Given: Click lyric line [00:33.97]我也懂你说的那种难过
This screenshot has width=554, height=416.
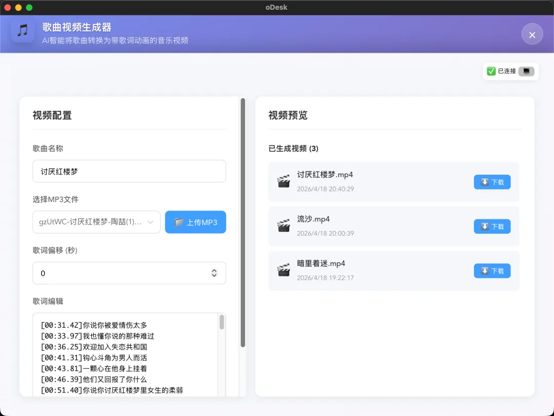Looking at the screenshot, I should 97,336.
